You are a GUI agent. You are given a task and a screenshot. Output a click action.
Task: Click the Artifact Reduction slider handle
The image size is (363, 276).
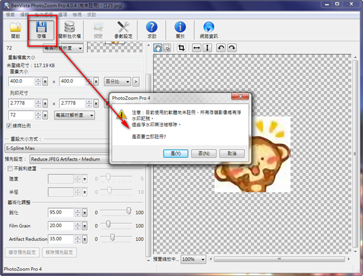point(113,237)
